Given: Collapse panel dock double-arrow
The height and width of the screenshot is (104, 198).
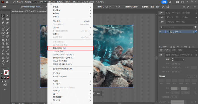Looking at the screenshot, I should coord(196,10).
